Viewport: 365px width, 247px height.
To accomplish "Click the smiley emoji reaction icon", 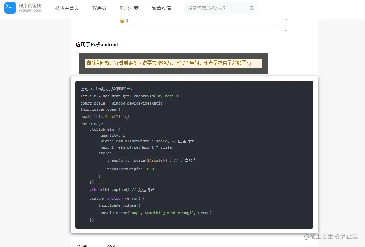I will point(122,21).
